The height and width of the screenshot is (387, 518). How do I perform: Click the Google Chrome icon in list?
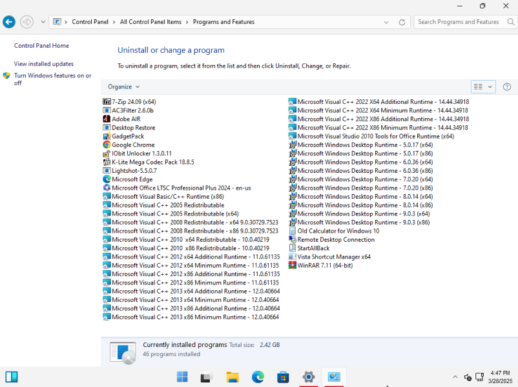point(107,144)
